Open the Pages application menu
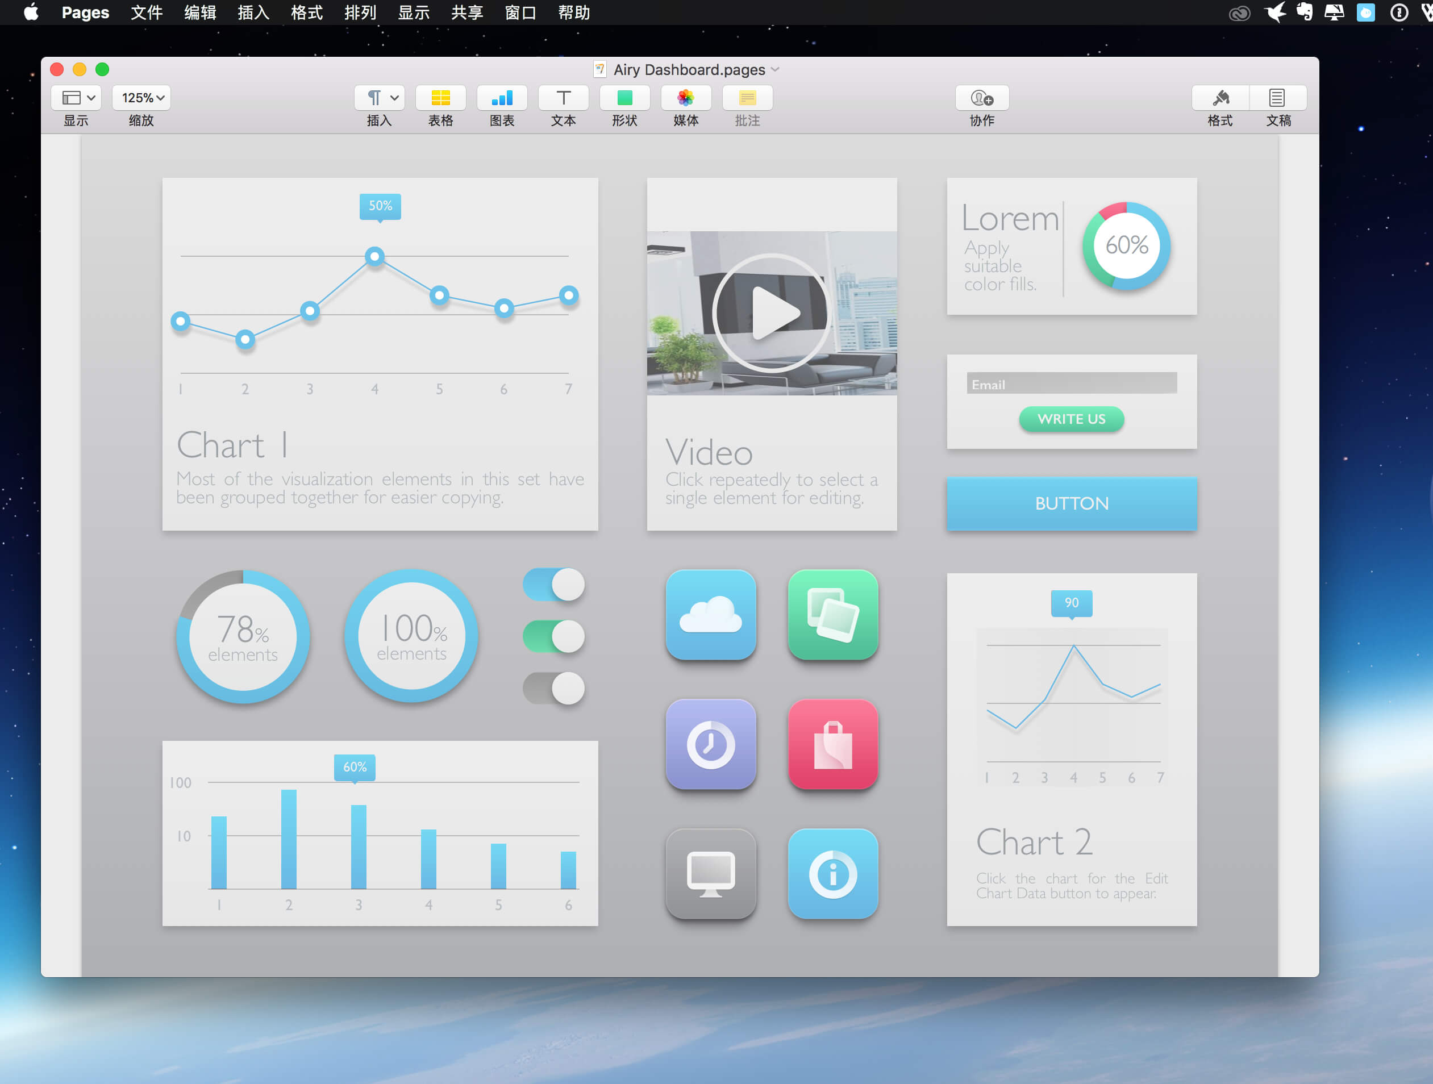This screenshot has height=1084, width=1433. click(85, 12)
